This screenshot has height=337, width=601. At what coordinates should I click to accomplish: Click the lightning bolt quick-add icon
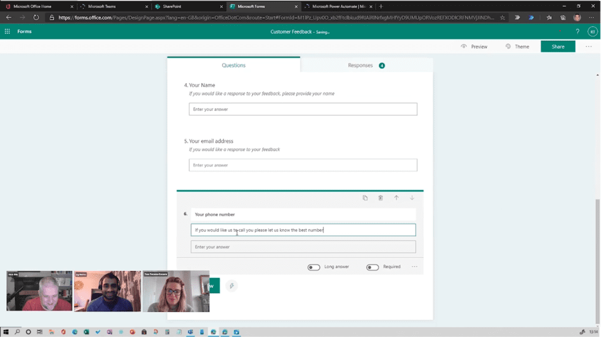[232, 286]
